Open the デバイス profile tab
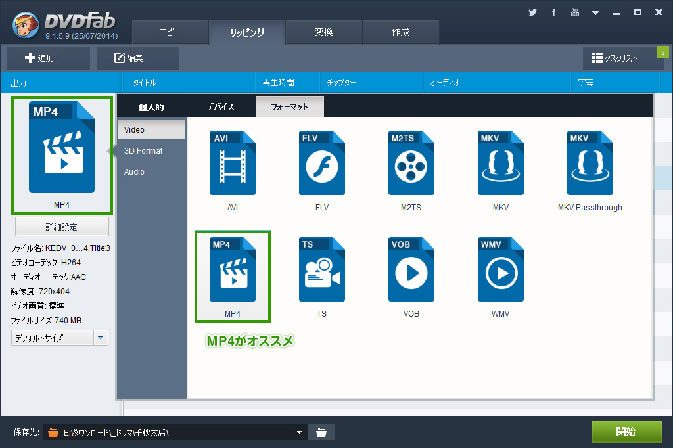 point(221,107)
